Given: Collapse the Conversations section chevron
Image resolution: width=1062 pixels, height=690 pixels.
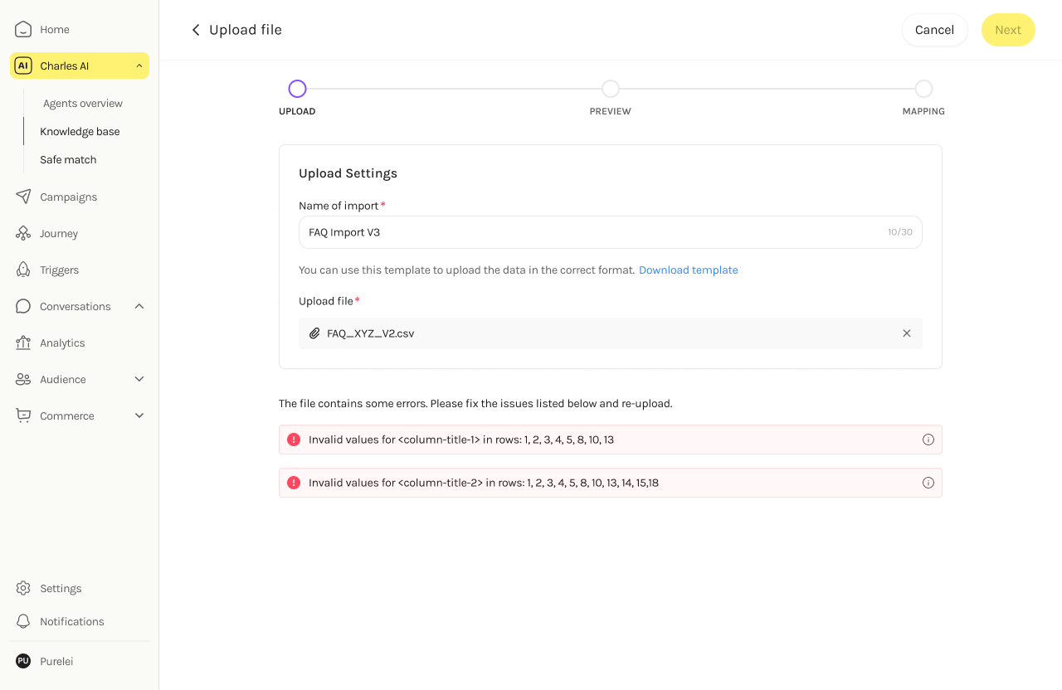Looking at the screenshot, I should 139,306.
